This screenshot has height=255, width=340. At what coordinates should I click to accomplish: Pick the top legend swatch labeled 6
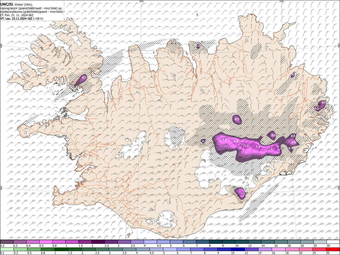189,242
